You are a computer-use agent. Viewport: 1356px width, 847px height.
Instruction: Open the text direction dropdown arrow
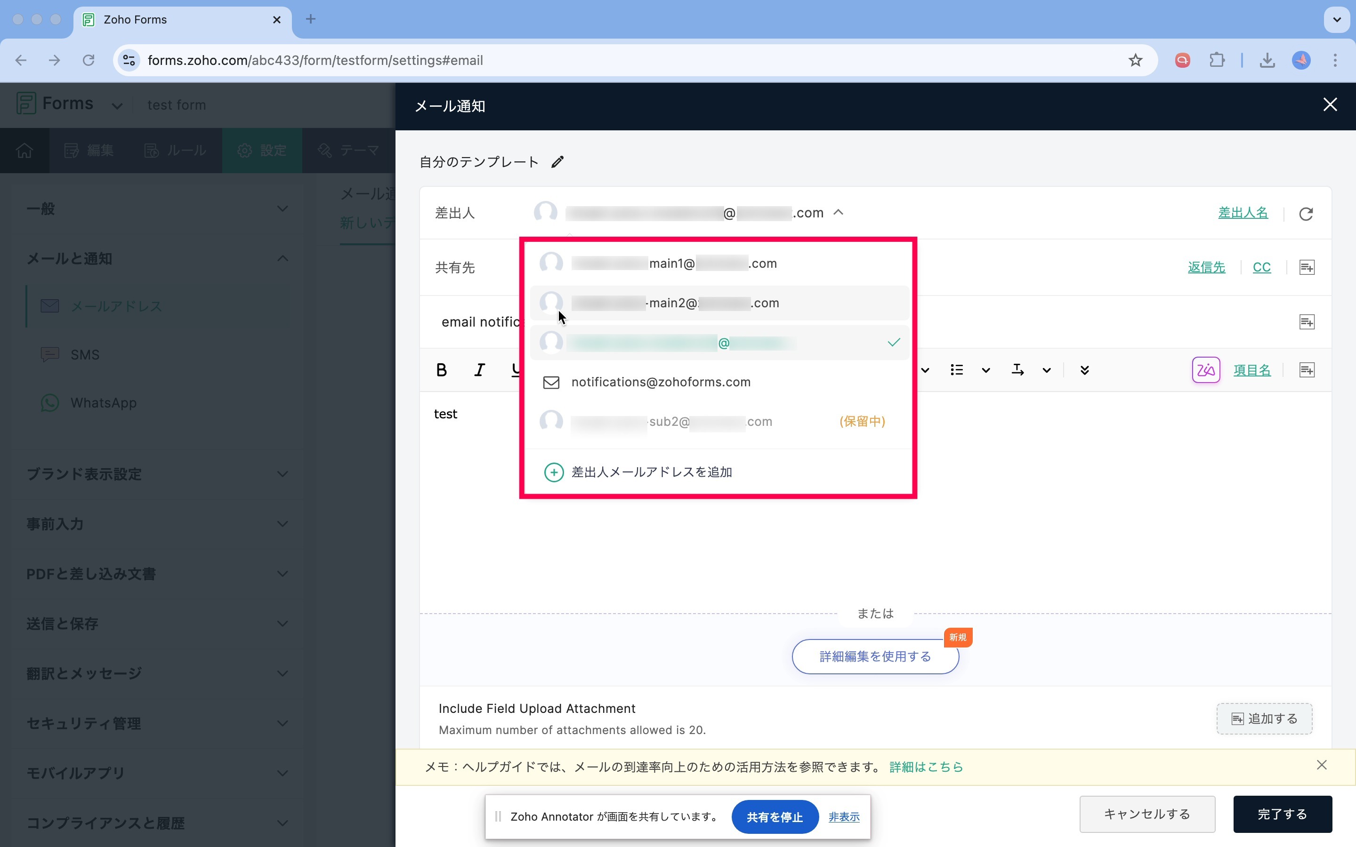coord(1047,370)
